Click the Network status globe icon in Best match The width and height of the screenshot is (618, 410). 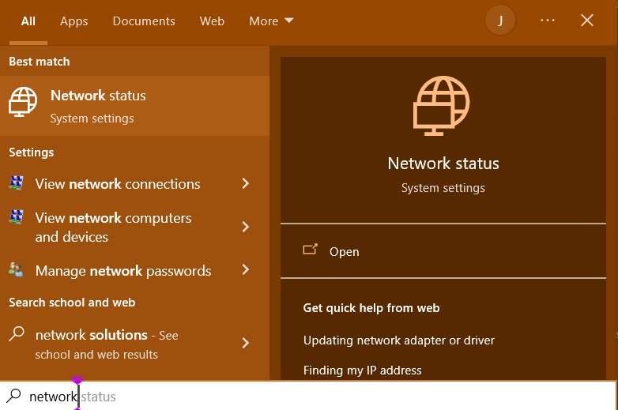23,103
